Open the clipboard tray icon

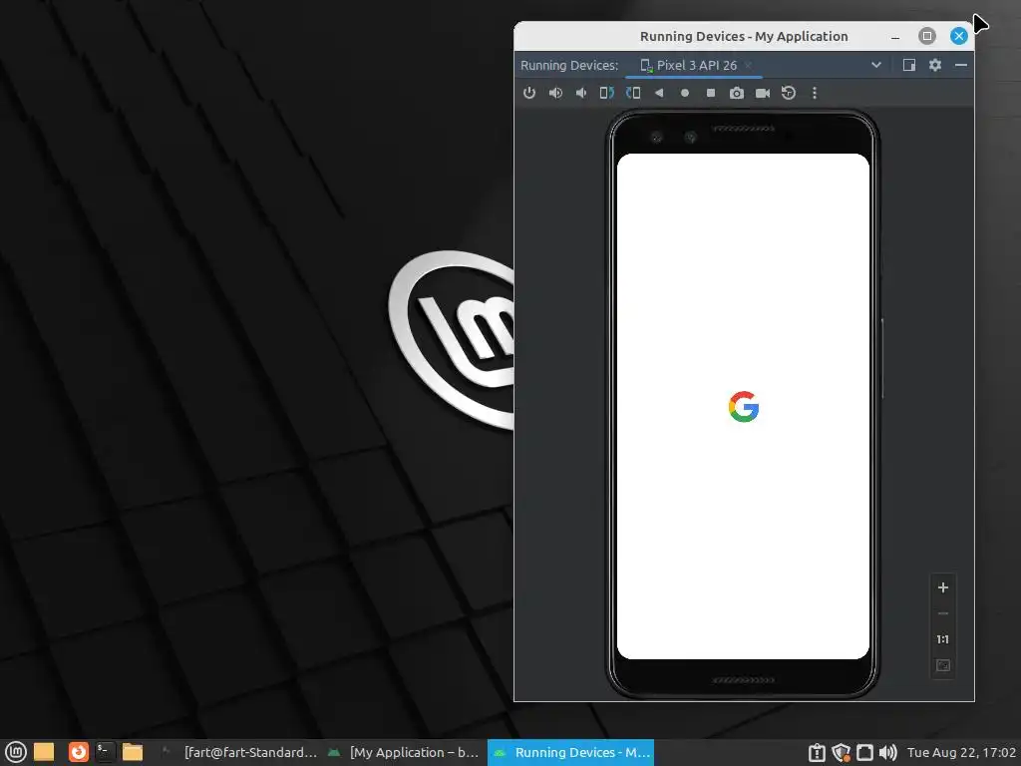pos(817,753)
